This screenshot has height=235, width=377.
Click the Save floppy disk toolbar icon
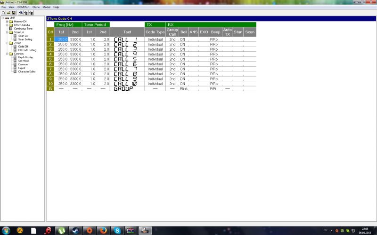tap(13, 12)
